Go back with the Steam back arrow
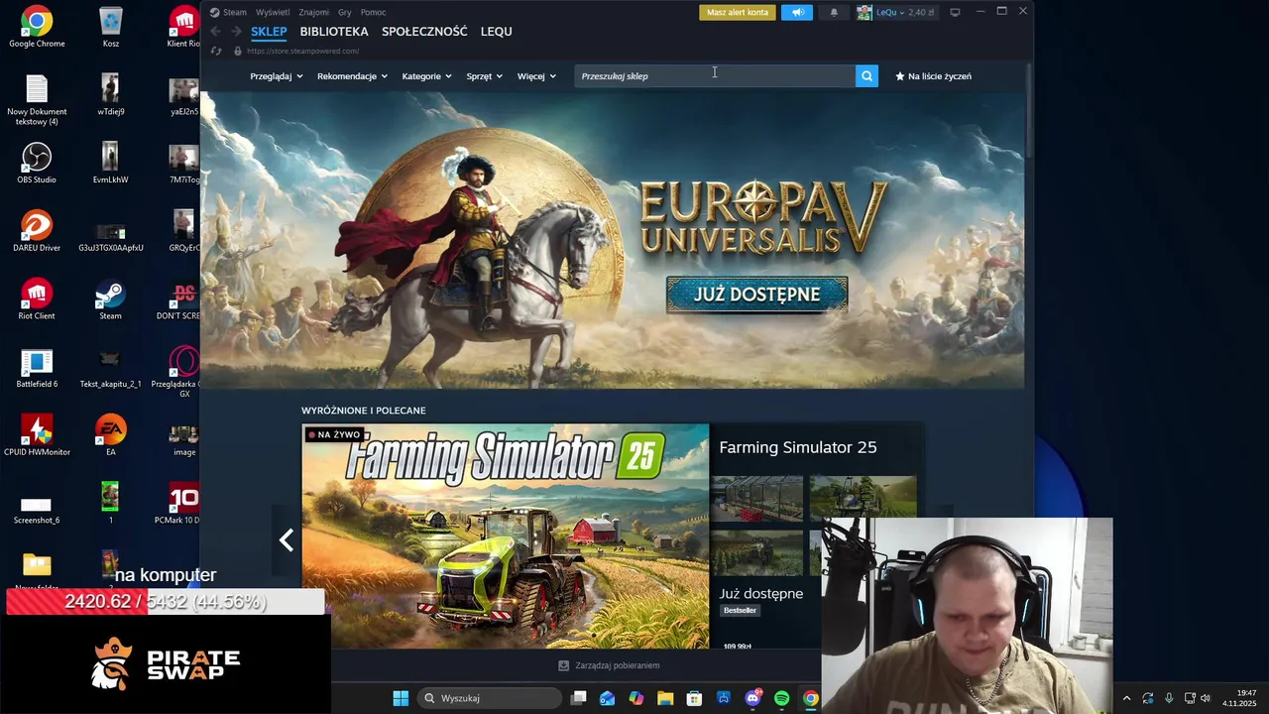1269x714 pixels. point(215,32)
